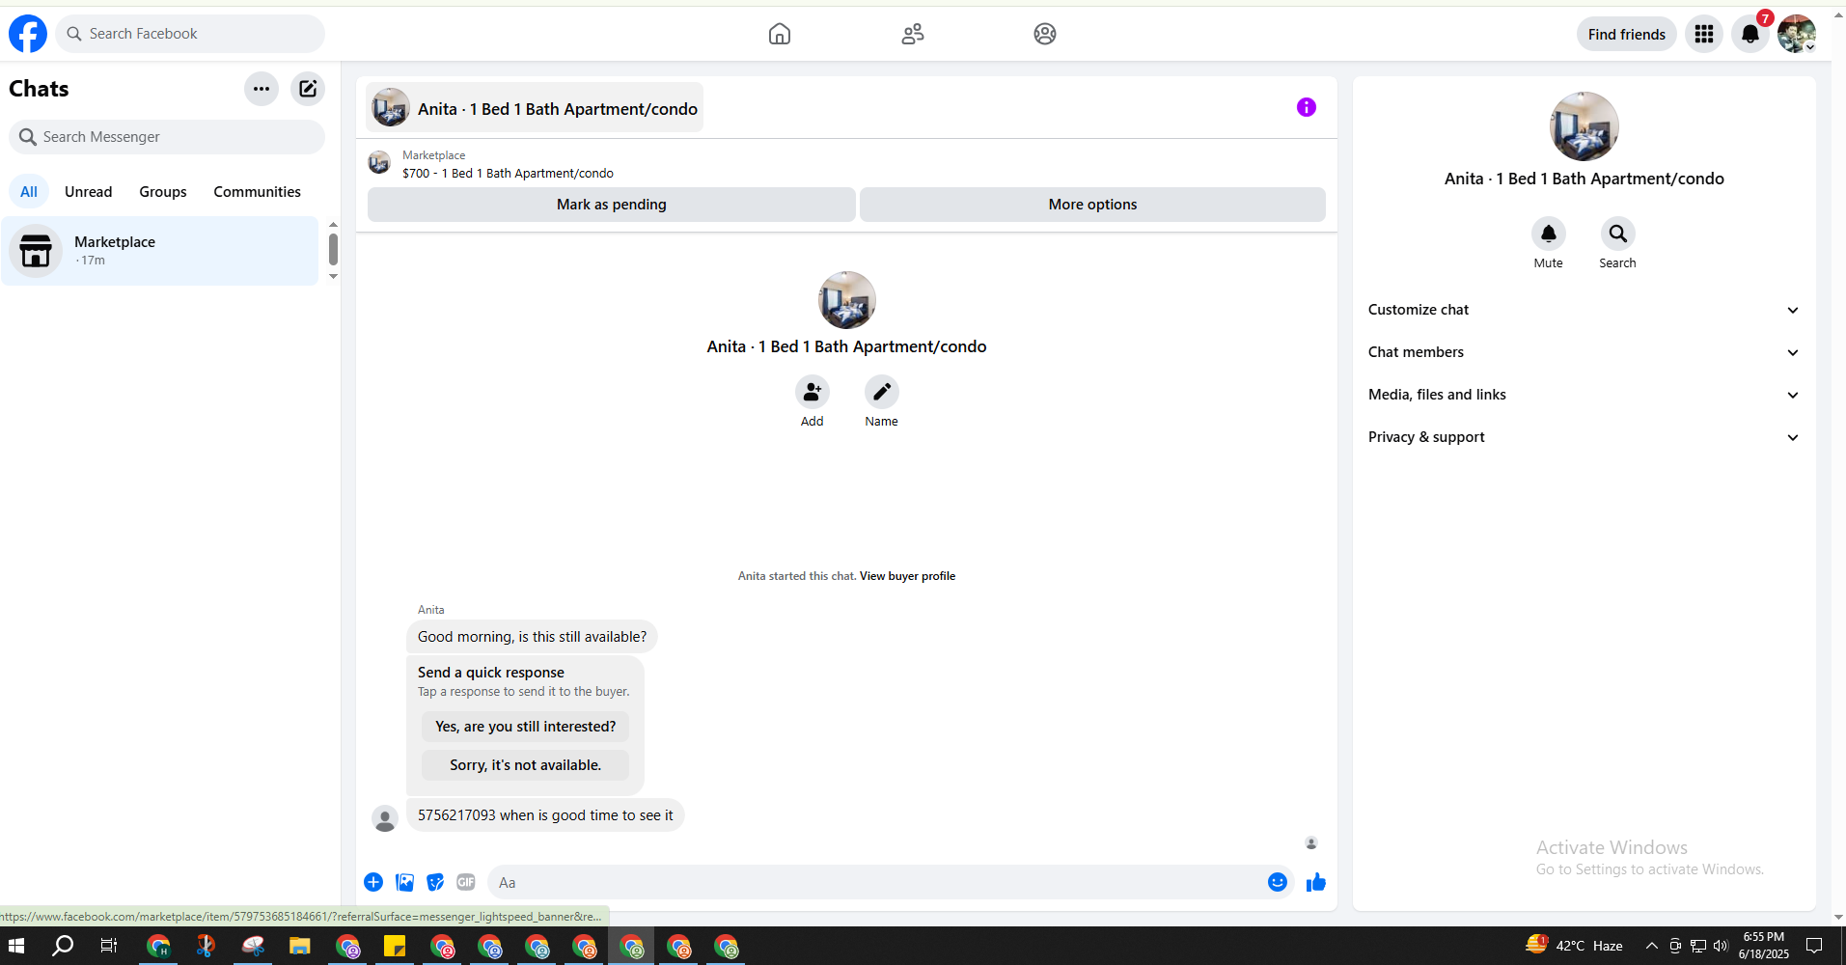Open the volume control in system tray
This screenshot has height=965, width=1846.
(x=1721, y=946)
